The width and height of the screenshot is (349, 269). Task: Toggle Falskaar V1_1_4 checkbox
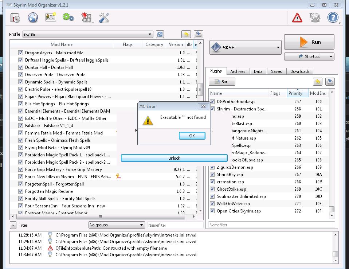pyautogui.click(x=20, y=126)
